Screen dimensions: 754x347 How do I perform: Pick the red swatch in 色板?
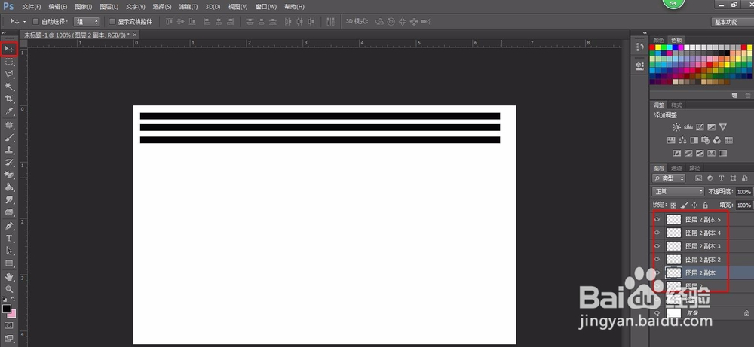652,47
